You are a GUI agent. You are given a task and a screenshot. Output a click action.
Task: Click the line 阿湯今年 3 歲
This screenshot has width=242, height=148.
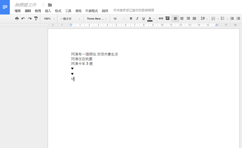tap(82, 64)
